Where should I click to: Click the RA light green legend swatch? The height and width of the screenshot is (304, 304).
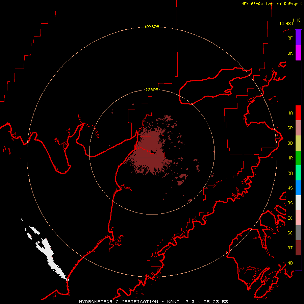click(x=298, y=173)
